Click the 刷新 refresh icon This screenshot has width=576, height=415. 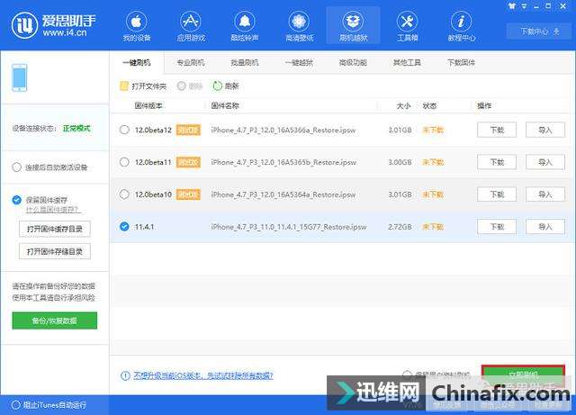point(218,86)
